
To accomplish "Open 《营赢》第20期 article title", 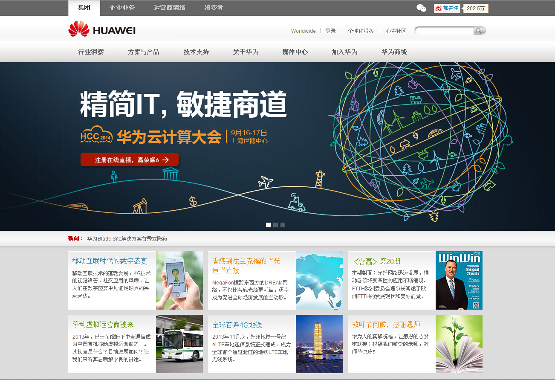I will point(376,261).
